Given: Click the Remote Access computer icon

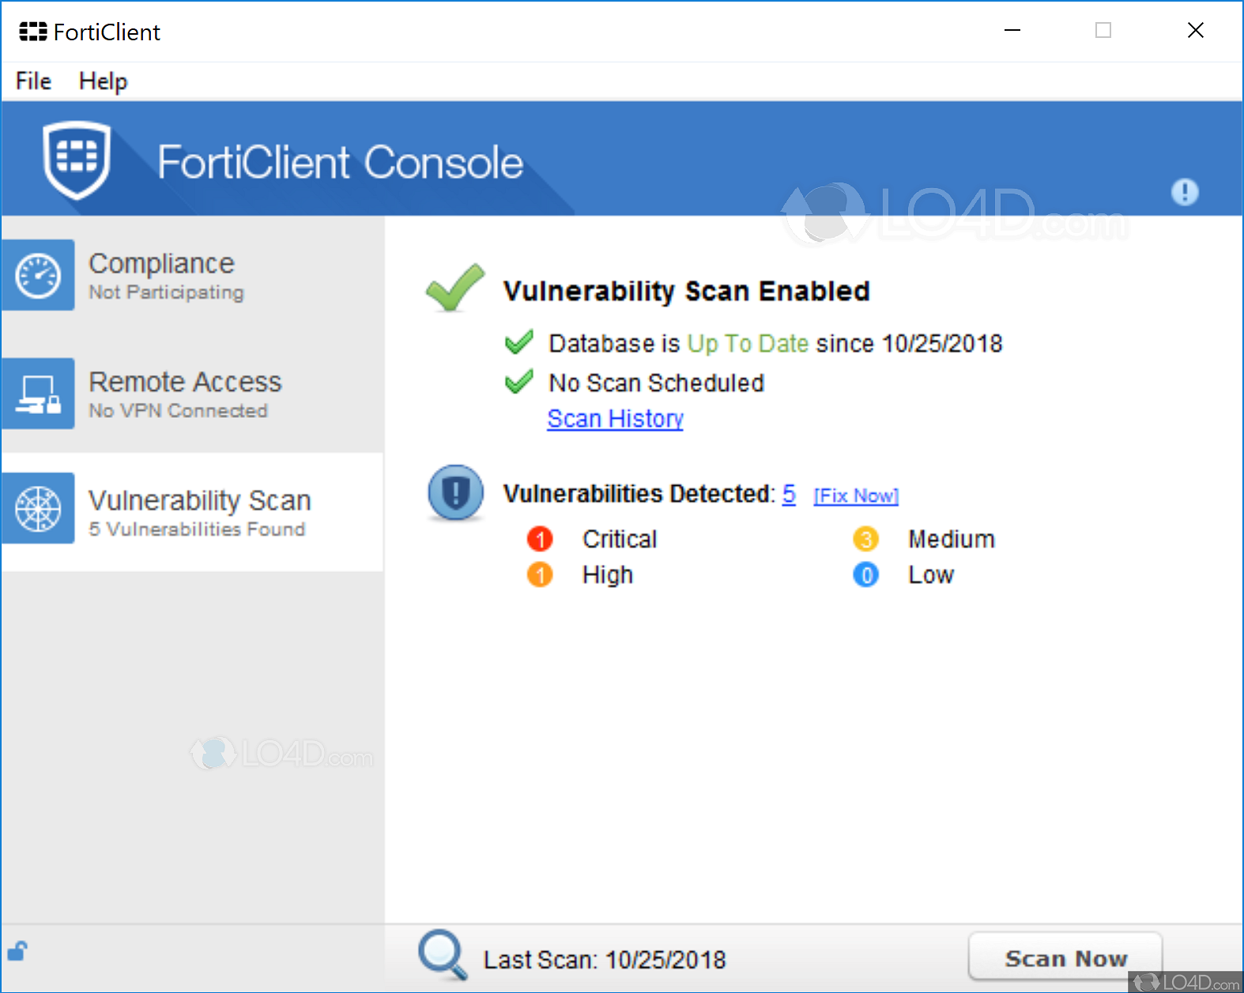Looking at the screenshot, I should [x=38, y=393].
